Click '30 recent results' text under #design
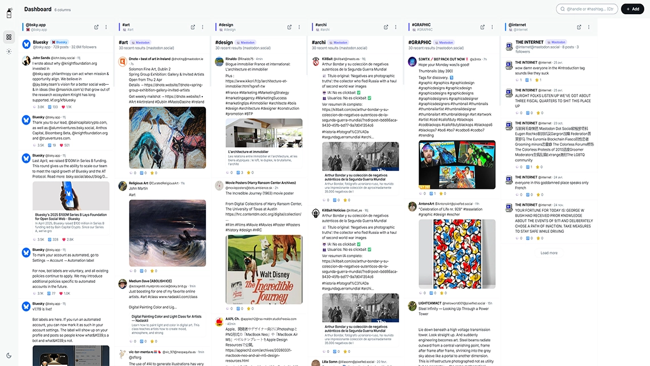This screenshot has width=650, height=366. pos(243,48)
